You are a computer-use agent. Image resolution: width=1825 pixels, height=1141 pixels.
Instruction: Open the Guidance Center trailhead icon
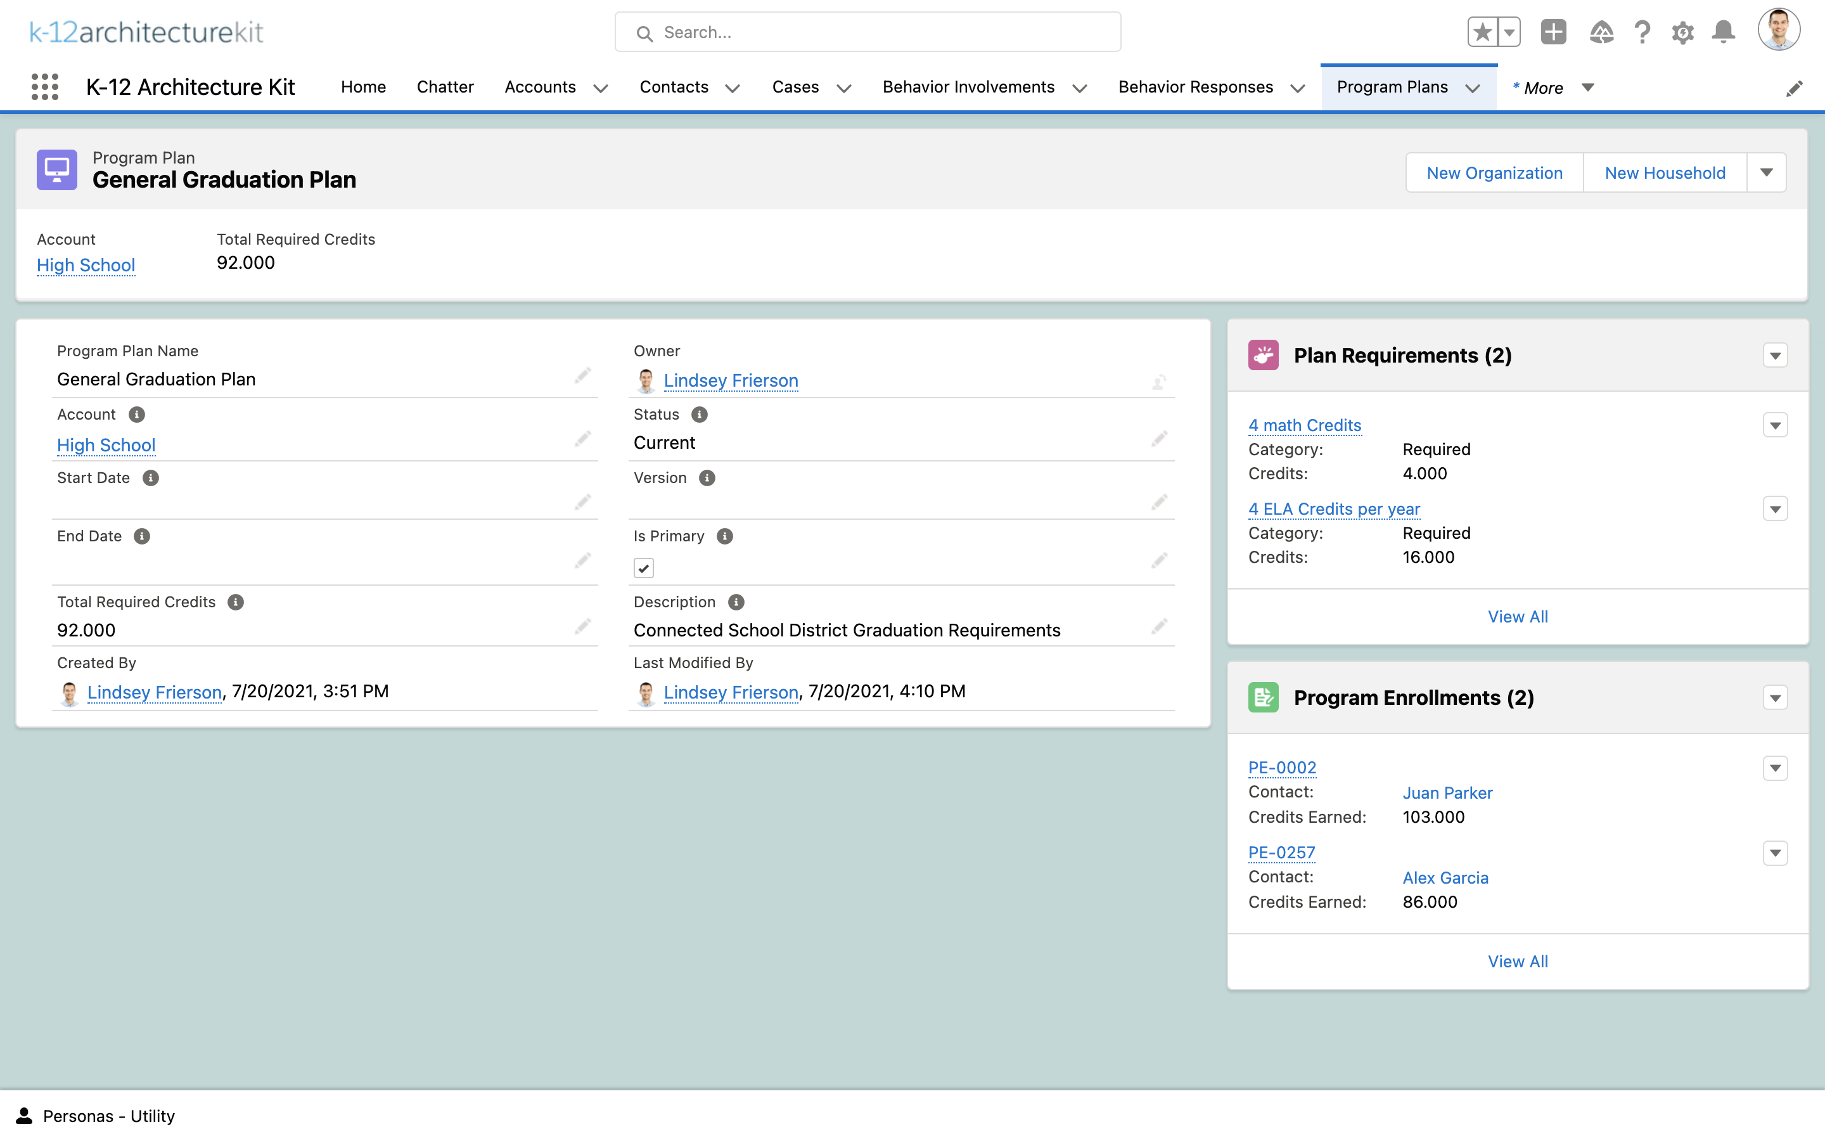pyautogui.click(x=1603, y=32)
